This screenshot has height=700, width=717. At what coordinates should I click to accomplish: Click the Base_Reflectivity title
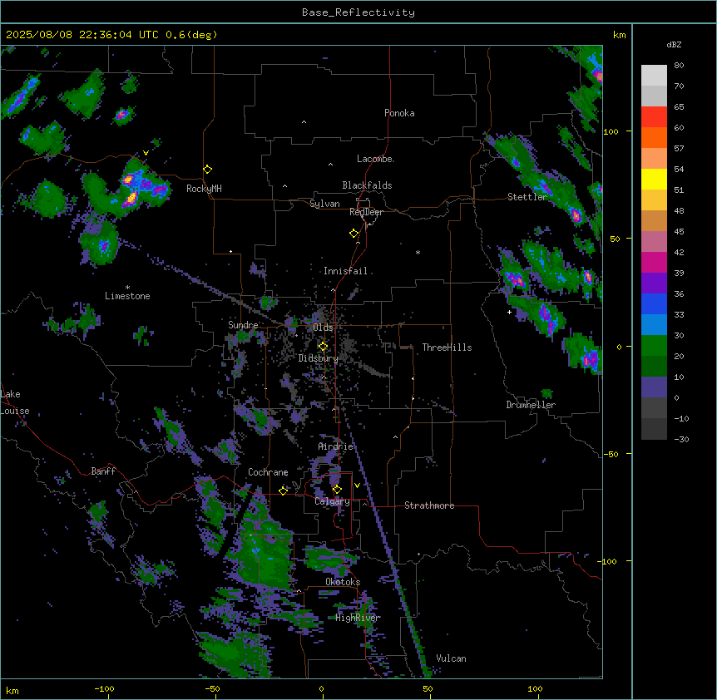click(358, 12)
